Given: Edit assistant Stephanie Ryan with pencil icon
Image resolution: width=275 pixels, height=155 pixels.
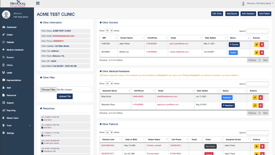Looking at the screenshot, I should (x=255, y=105).
